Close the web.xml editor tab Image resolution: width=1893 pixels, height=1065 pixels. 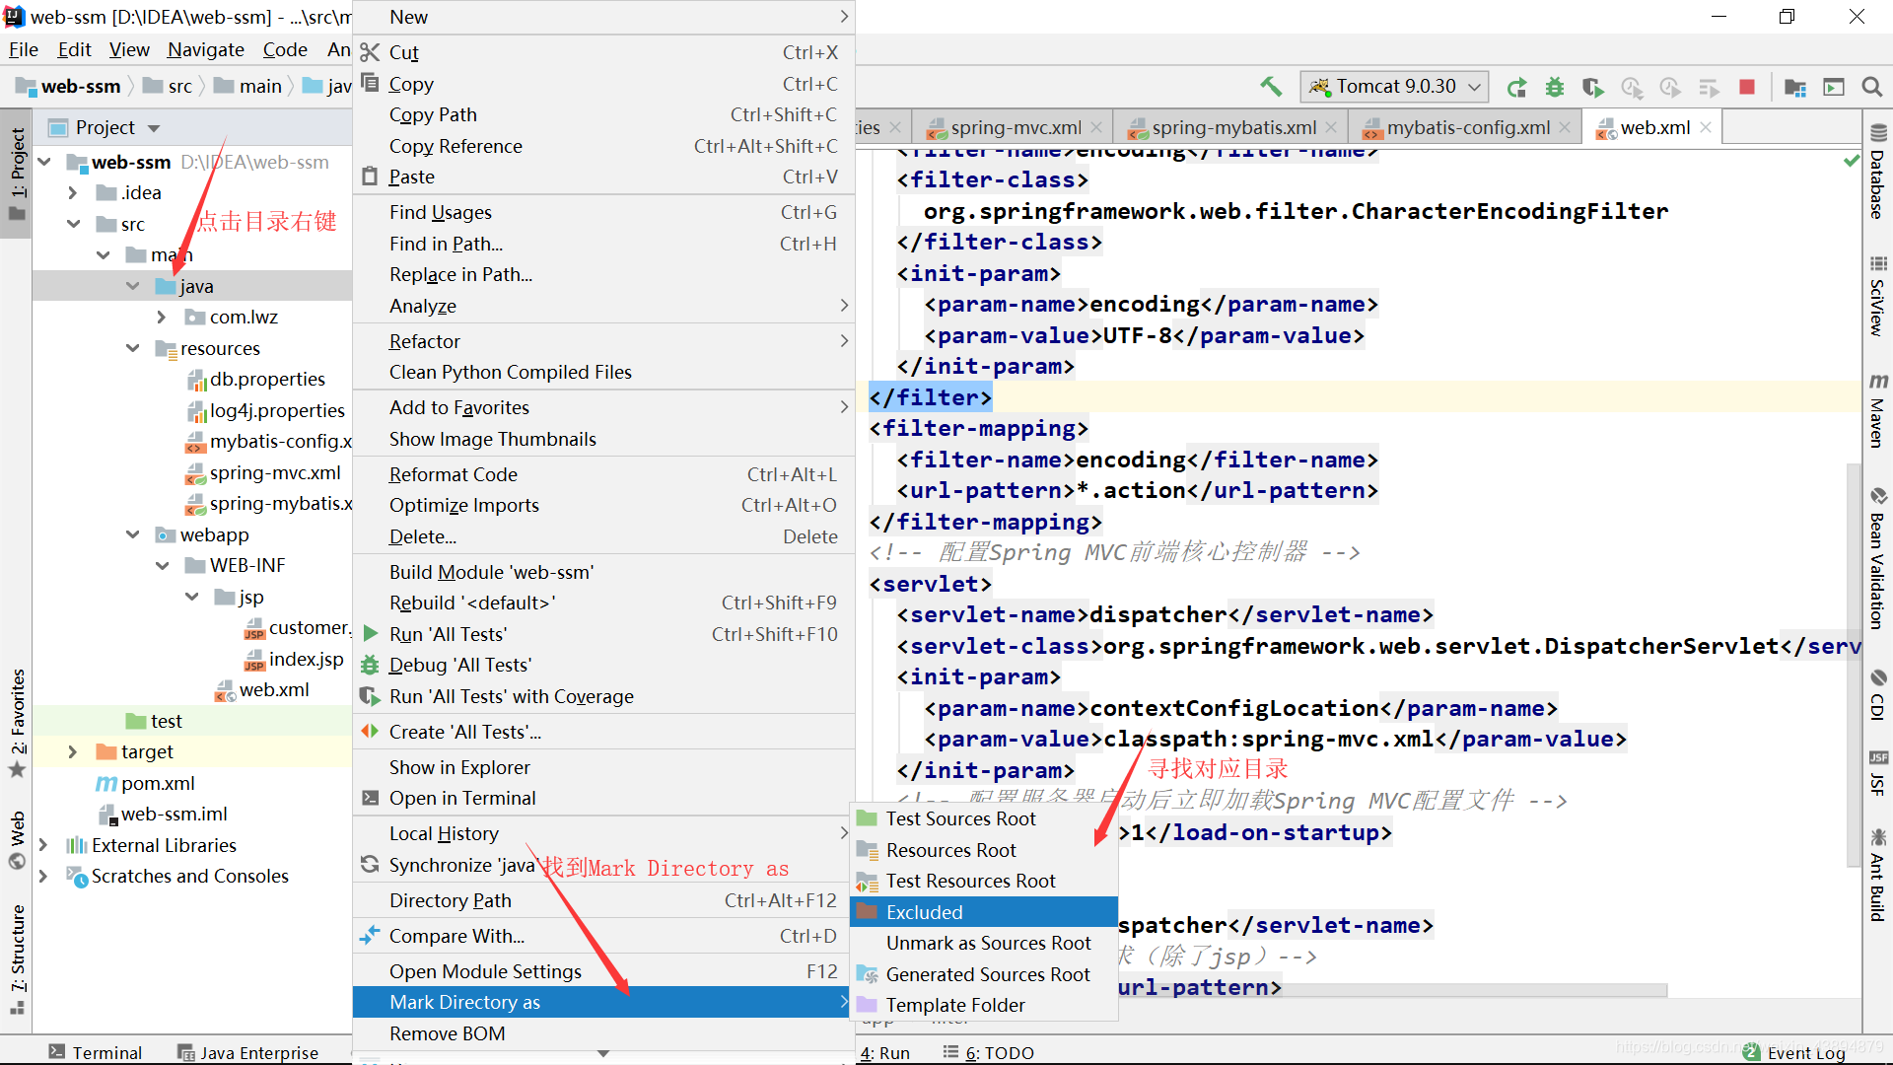pyautogui.click(x=1706, y=127)
